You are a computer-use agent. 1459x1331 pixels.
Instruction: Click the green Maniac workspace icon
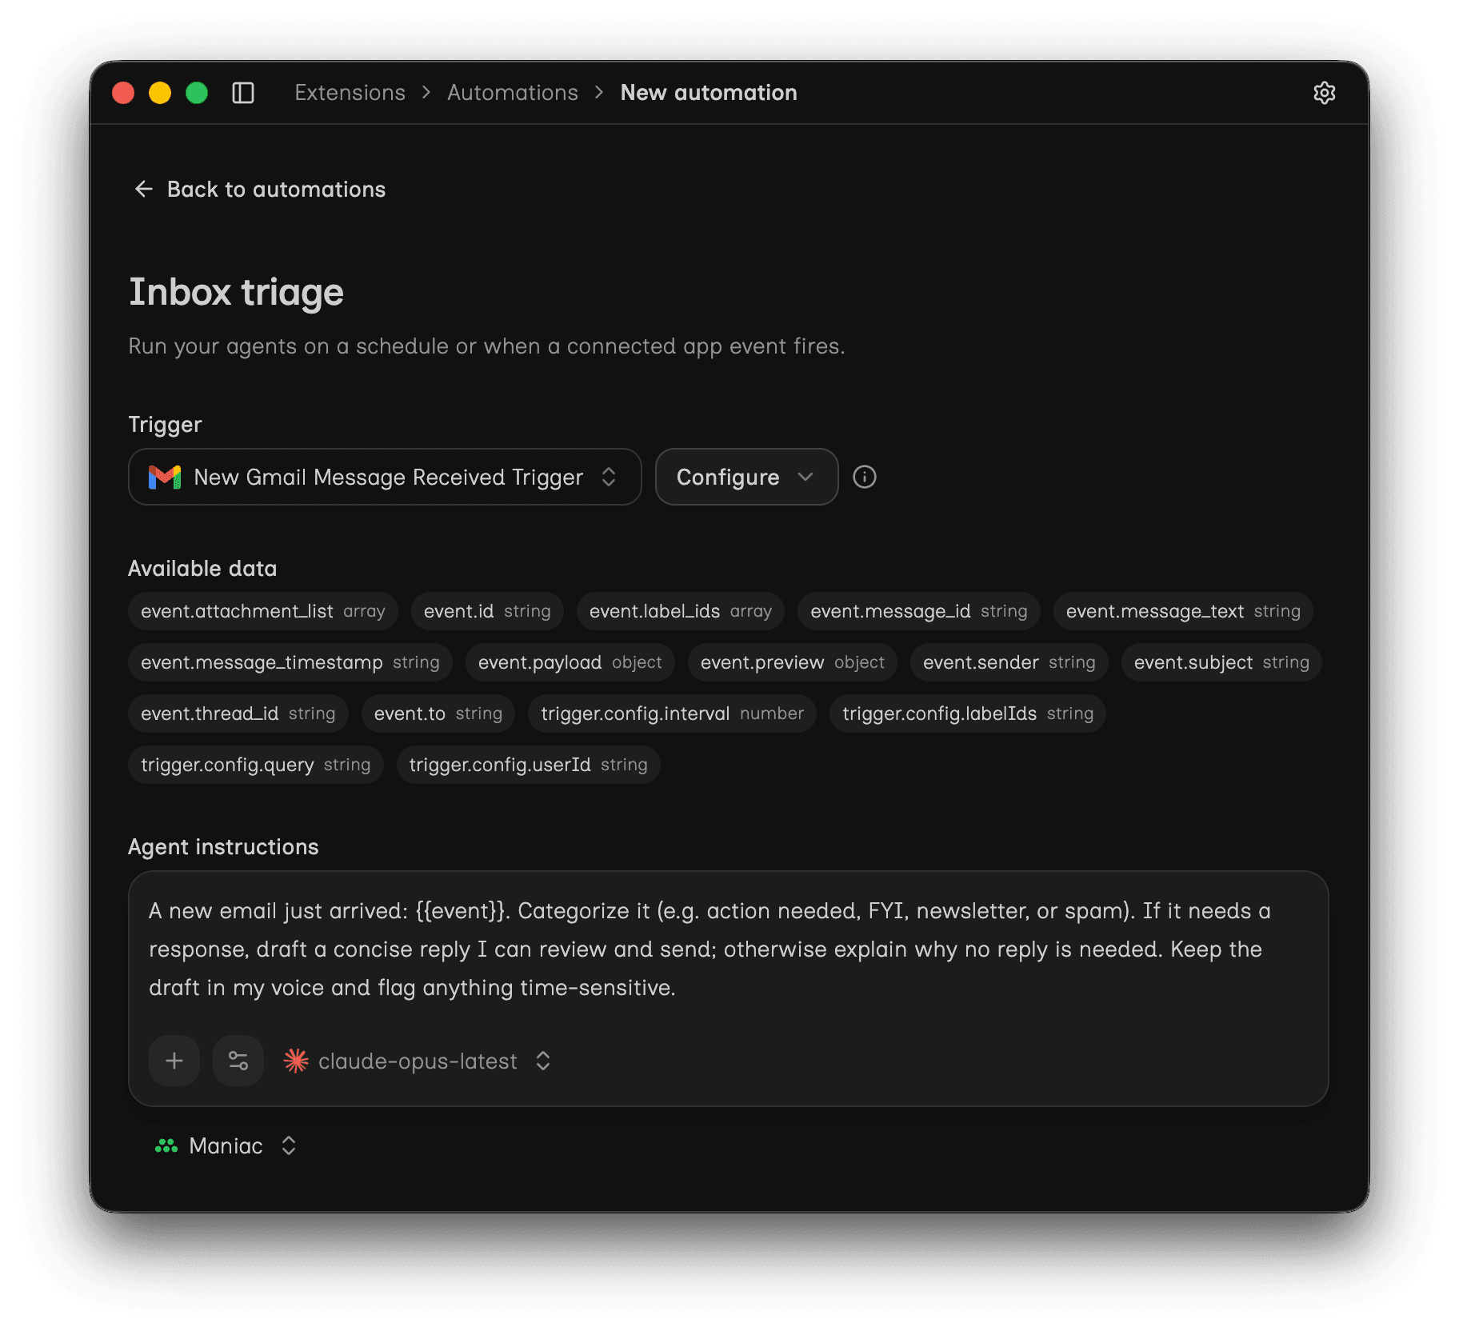click(x=166, y=1145)
